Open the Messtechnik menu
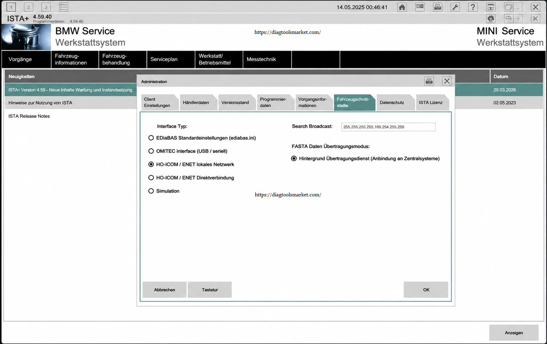This screenshot has width=547, height=344. click(267, 59)
